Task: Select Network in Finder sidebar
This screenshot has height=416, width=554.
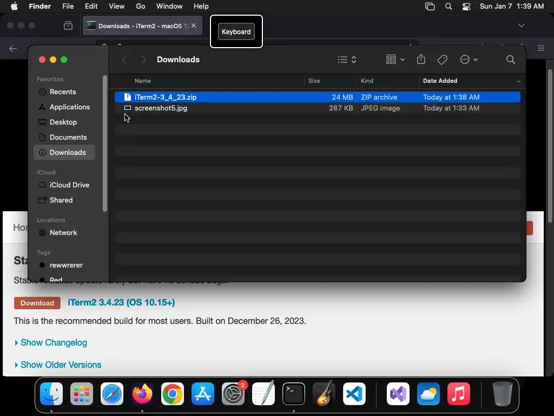Action: click(x=64, y=233)
